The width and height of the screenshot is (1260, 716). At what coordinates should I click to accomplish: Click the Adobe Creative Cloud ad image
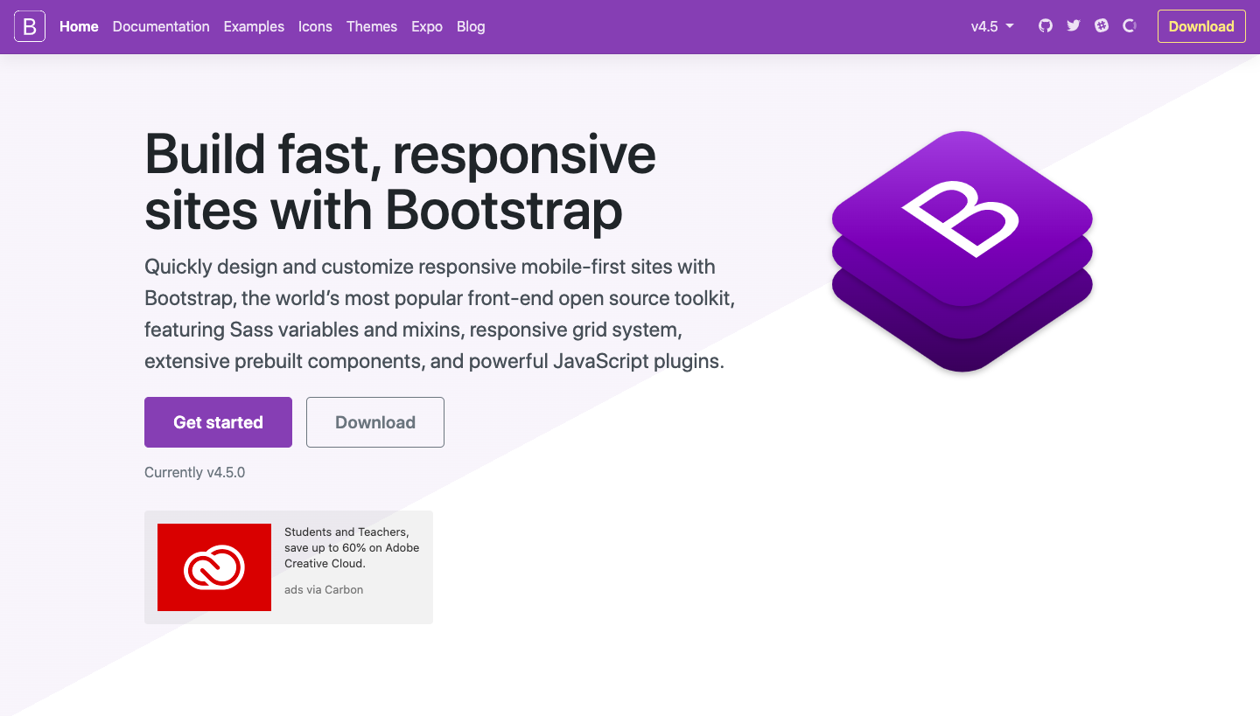click(x=214, y=567)
